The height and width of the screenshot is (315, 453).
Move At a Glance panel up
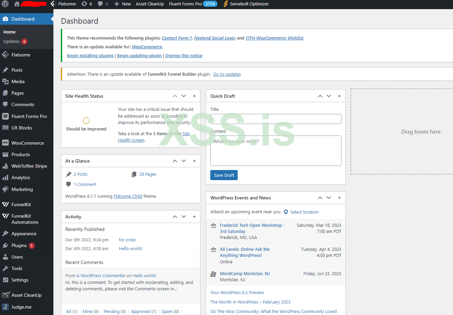click(x=175, y=161)
